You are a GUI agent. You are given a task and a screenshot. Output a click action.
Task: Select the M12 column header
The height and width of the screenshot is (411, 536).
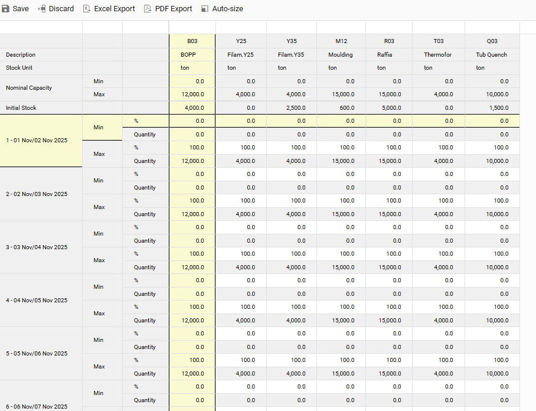coord(341,41)
